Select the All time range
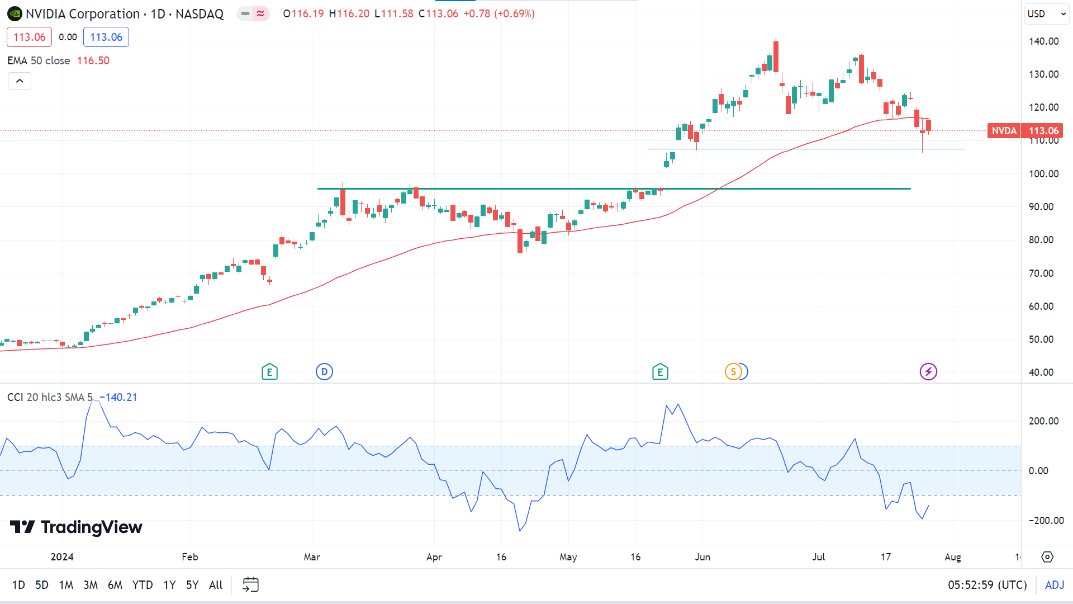This screenshot has width=1073, height=604. point(216,585)
